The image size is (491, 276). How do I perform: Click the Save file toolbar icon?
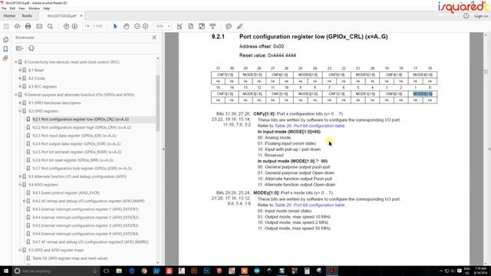[x=6, y=27]
